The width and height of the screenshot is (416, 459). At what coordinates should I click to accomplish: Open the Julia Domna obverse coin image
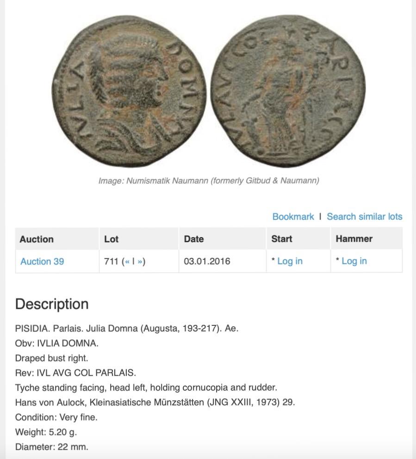click(129, 92)
